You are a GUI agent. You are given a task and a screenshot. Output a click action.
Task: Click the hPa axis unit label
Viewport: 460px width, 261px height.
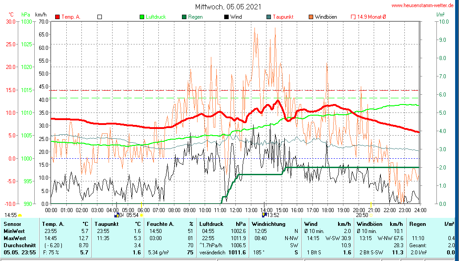[25, 14]
